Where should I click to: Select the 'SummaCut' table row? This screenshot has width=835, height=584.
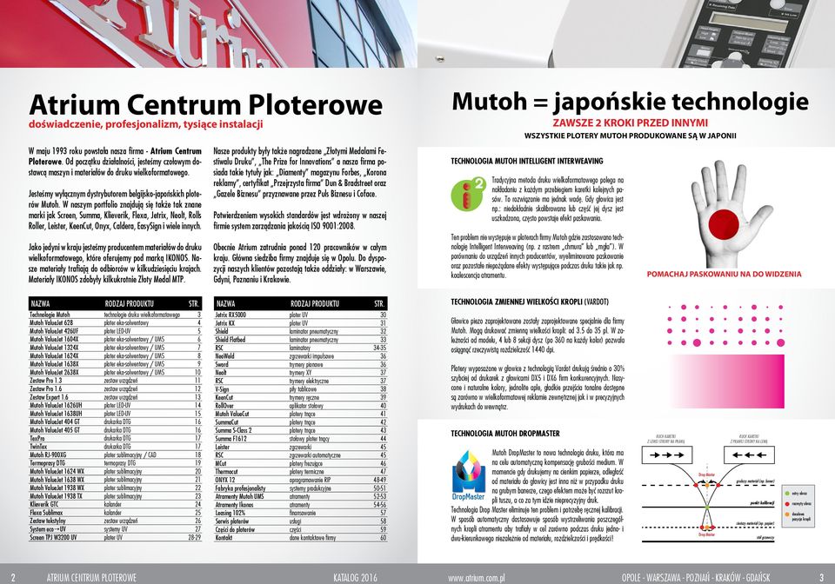click(x=300, y=422)
